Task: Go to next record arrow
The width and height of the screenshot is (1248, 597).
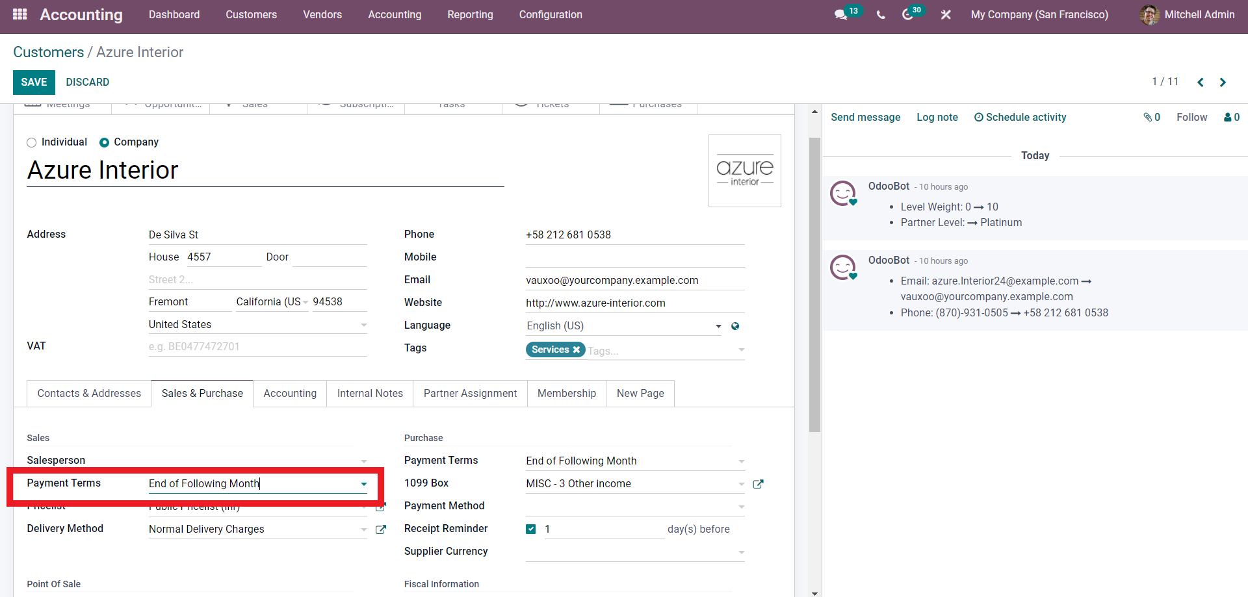Action: 1223,83
